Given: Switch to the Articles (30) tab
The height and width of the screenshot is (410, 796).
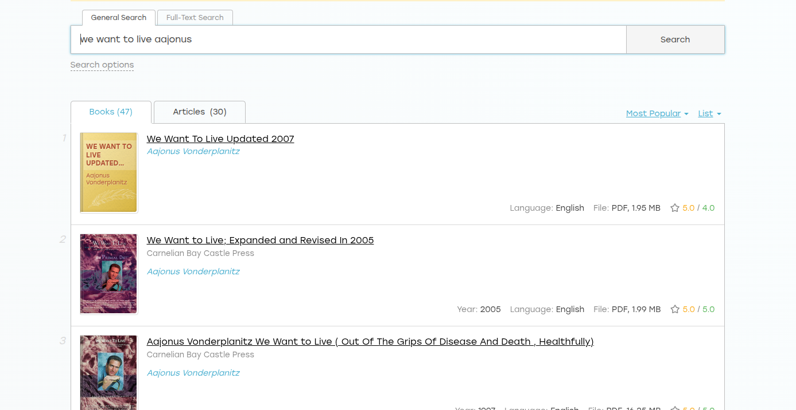Looking at the screenshot, I should pyautogui.click(x=200, y=112).
